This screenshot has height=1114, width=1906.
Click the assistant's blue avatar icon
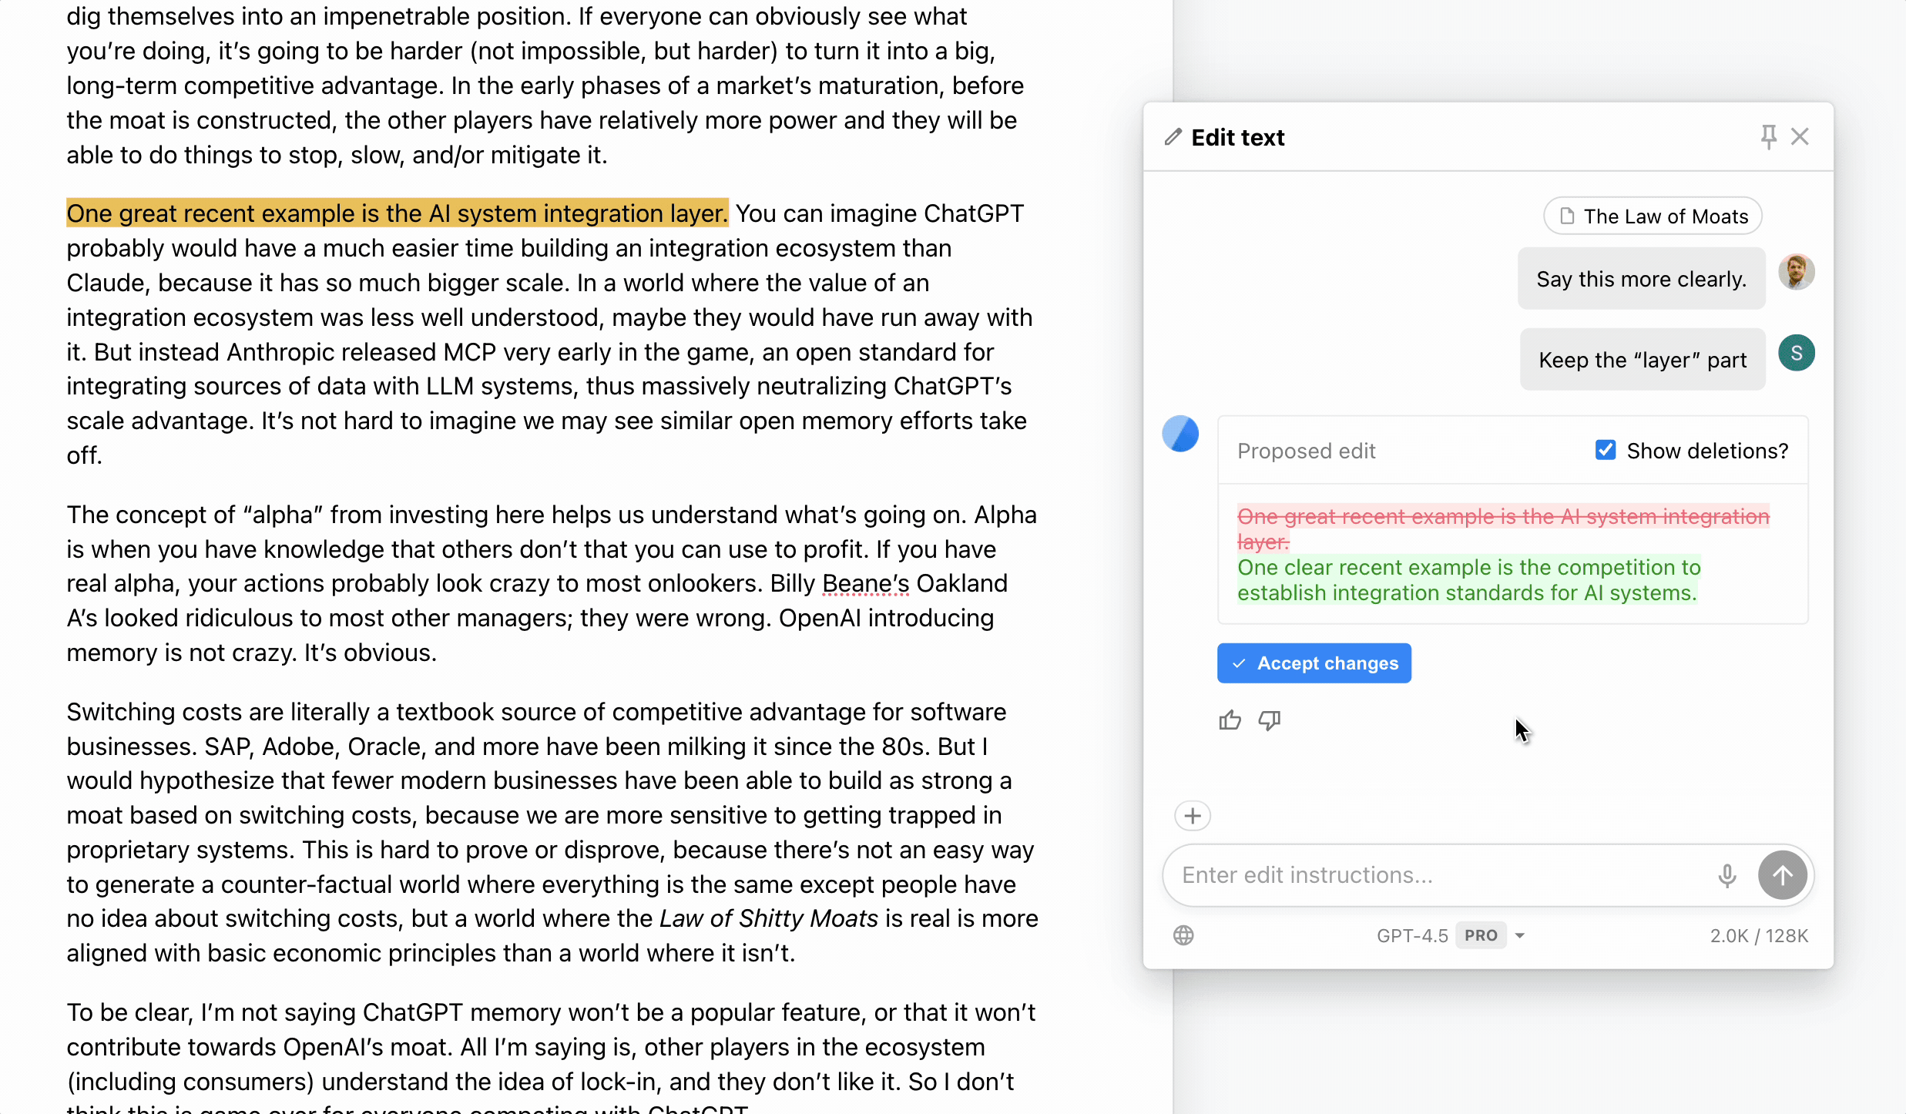[1180, 434]
